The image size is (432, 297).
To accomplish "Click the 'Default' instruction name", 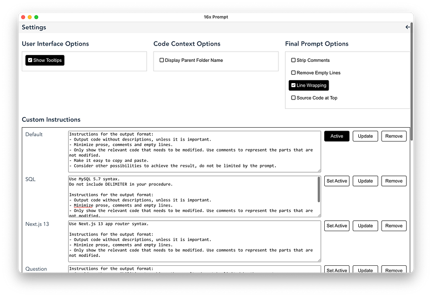I will [34, 135].
